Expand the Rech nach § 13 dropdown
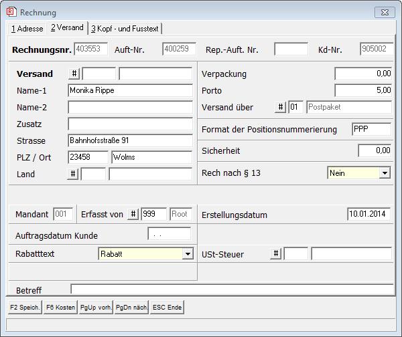 click(385, 173)
